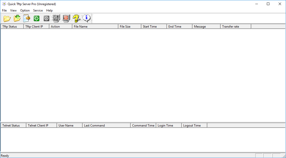Click the Last Command column header
The height and width of the screenshot is (158, 286).
click(x=107, y=125)
